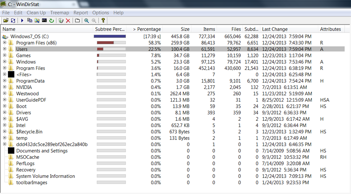Click the 259.9 GB size cell
This screenshot has height=194, width=351.
[x=180, y=43]
